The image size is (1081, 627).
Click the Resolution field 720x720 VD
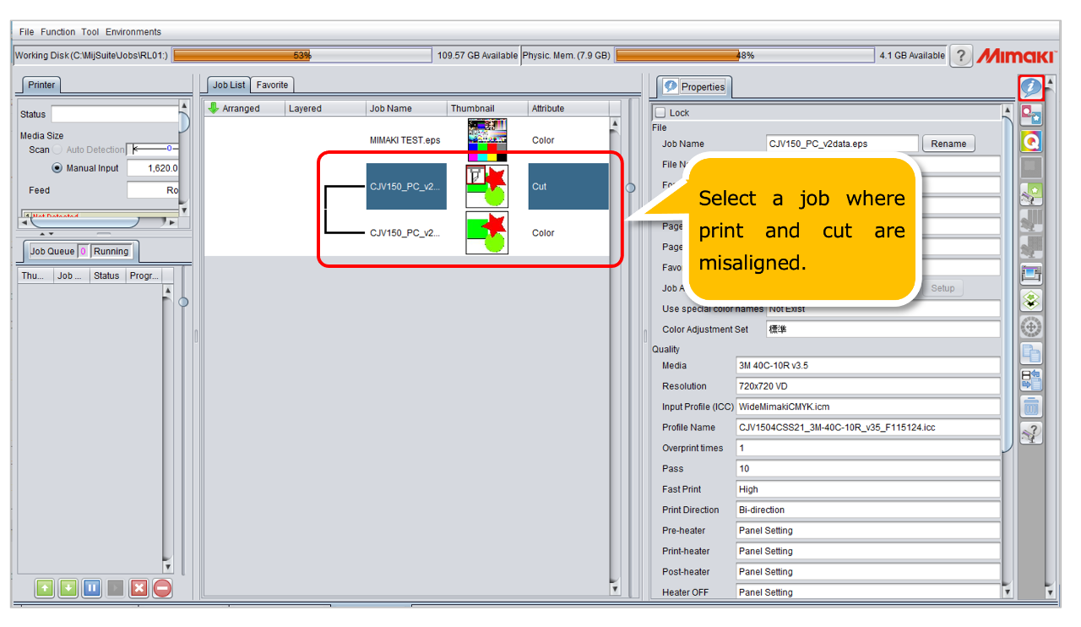868,386
